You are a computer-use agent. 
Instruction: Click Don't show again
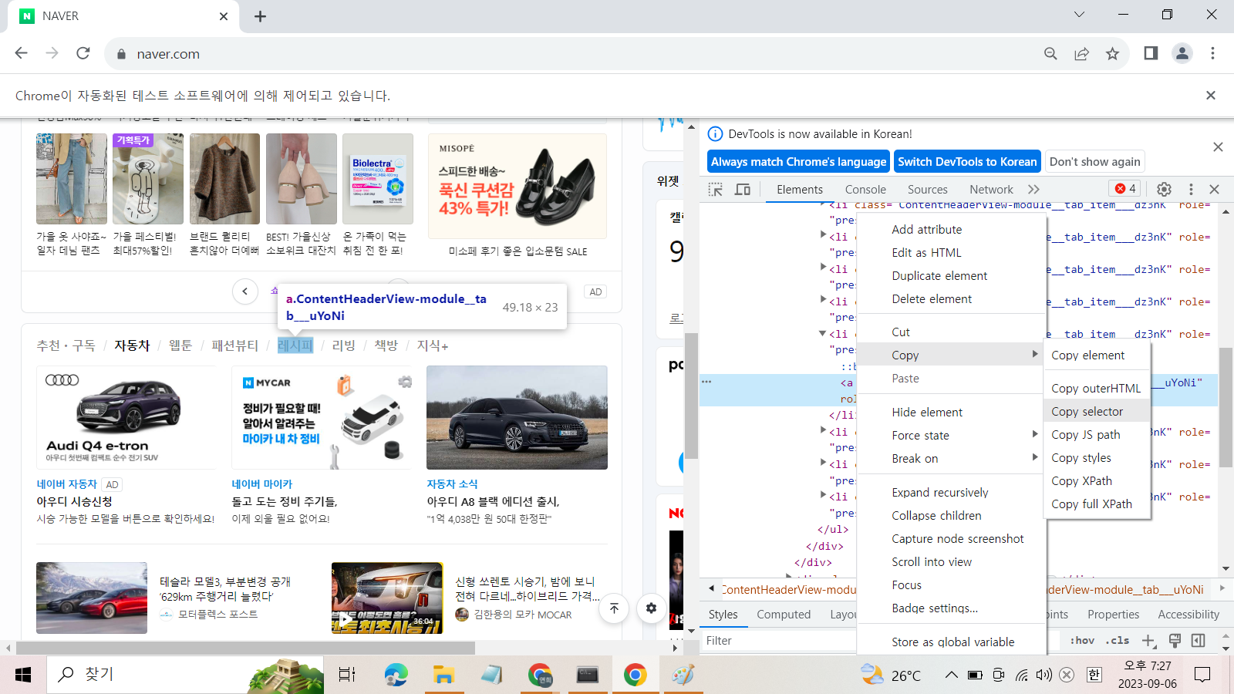(x=1094, y=162)
